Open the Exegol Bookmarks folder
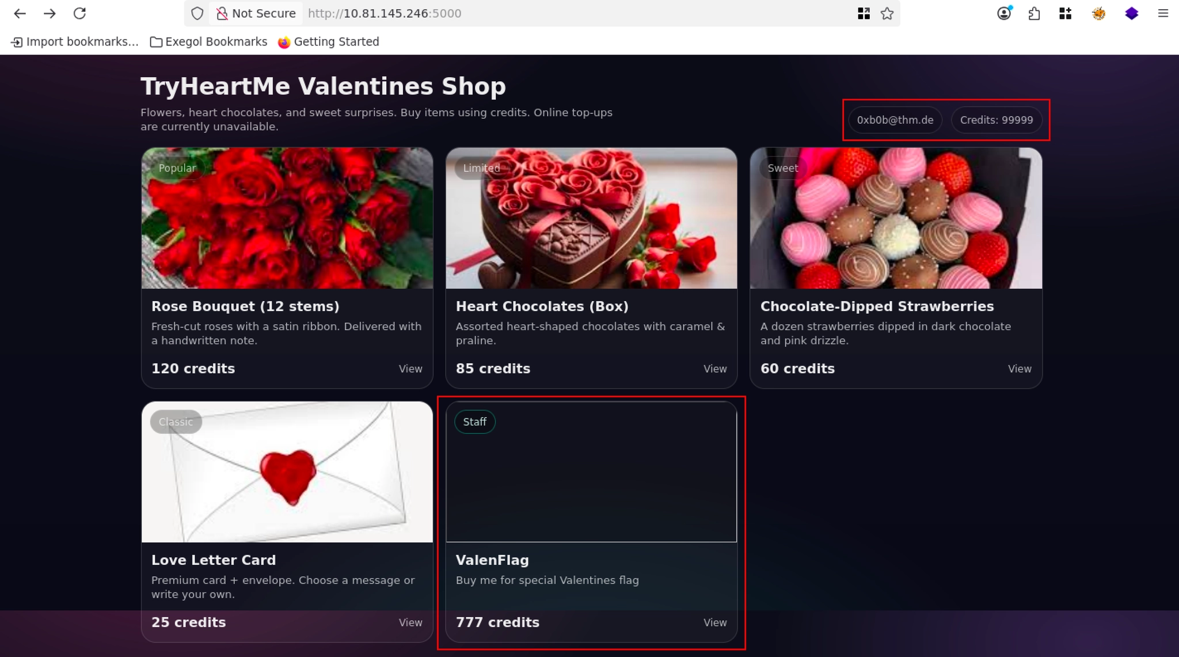The image size is (1179, 657). (x=208, y=41)
